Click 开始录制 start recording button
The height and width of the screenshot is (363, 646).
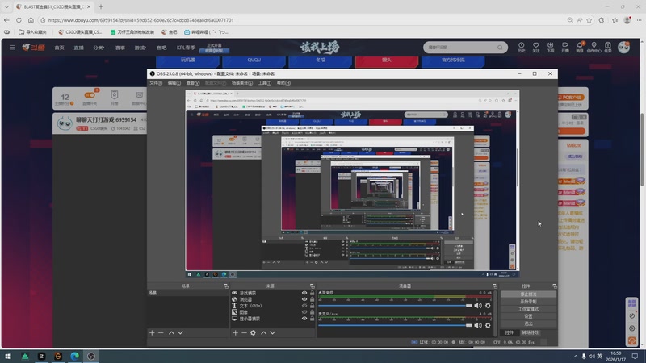[528, 302]
